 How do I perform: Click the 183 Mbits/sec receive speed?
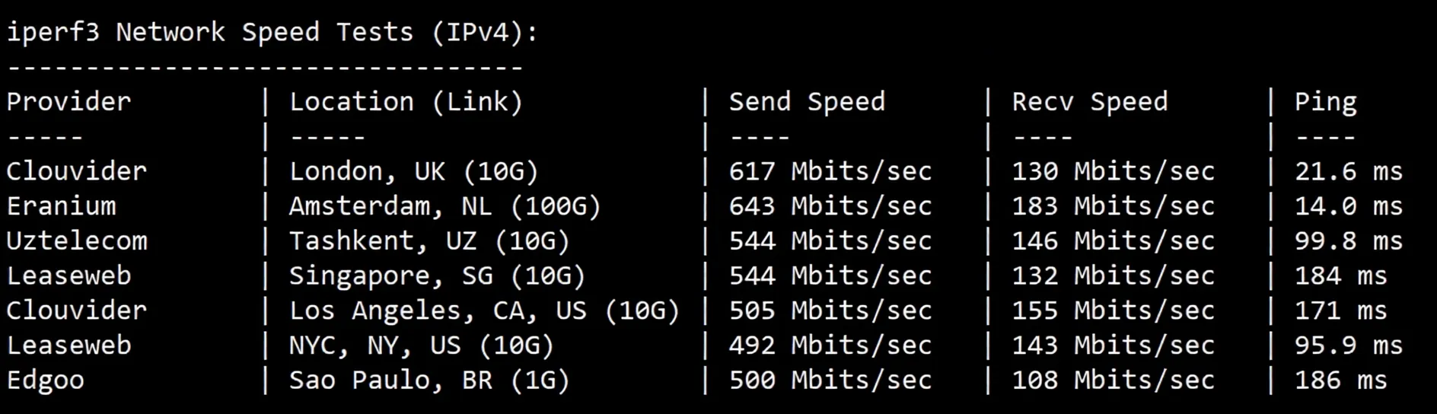(1113, 206)
